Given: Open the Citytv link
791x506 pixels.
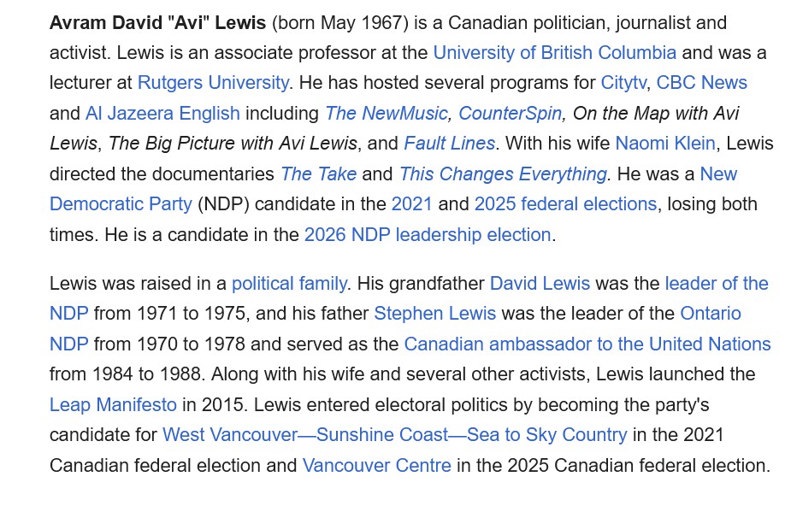Looking at the screenshot, I should (623, 83).
